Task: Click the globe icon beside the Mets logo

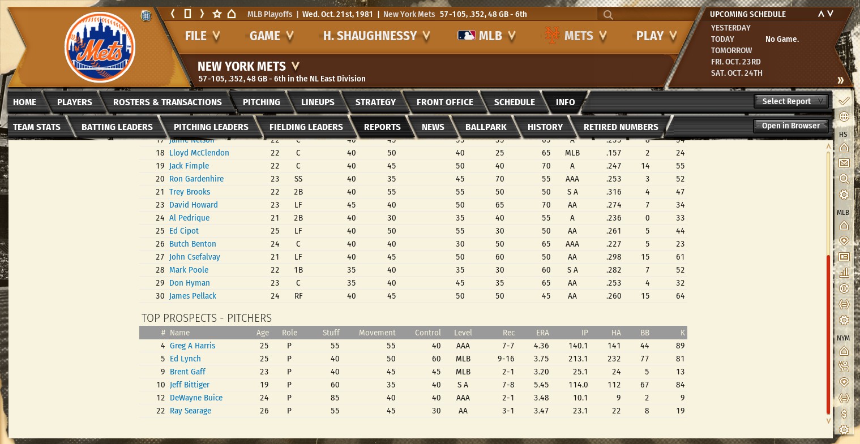Action: coord(146,16)
